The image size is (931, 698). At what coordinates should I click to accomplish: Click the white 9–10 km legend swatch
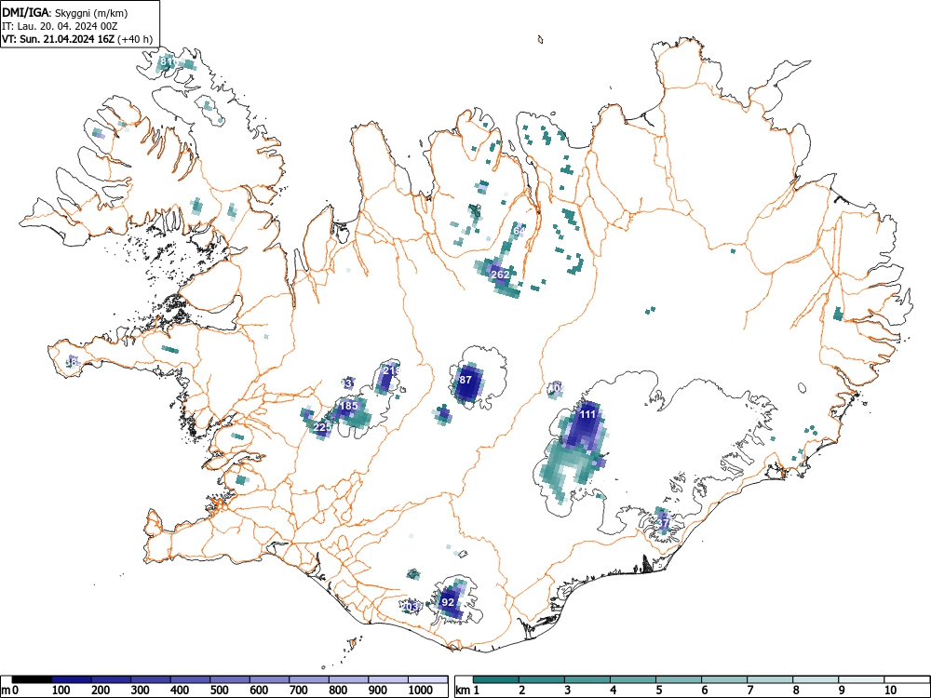(861, 679)
